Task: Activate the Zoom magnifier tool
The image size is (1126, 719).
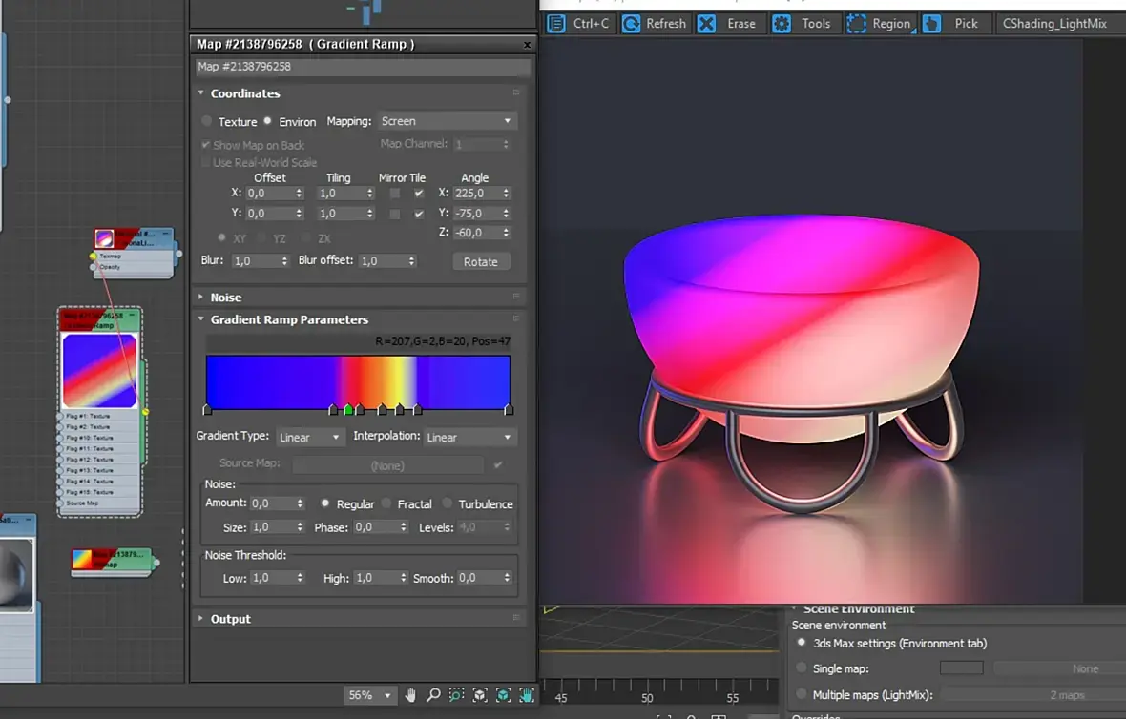Action: 433,695
